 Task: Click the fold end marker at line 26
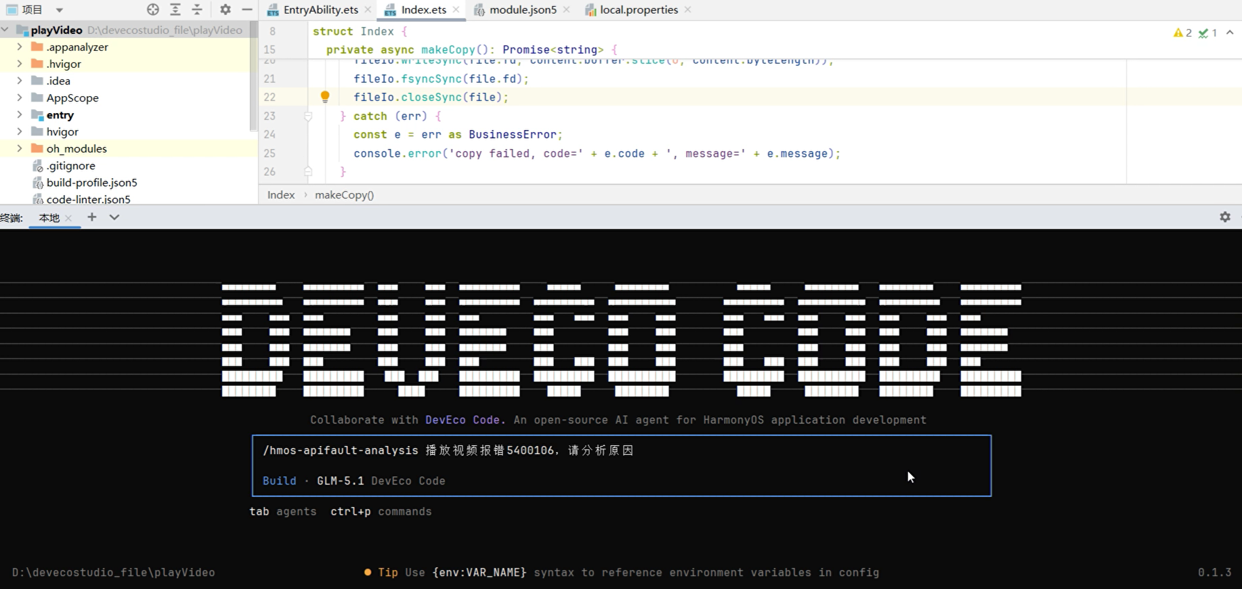pos(308,172)
